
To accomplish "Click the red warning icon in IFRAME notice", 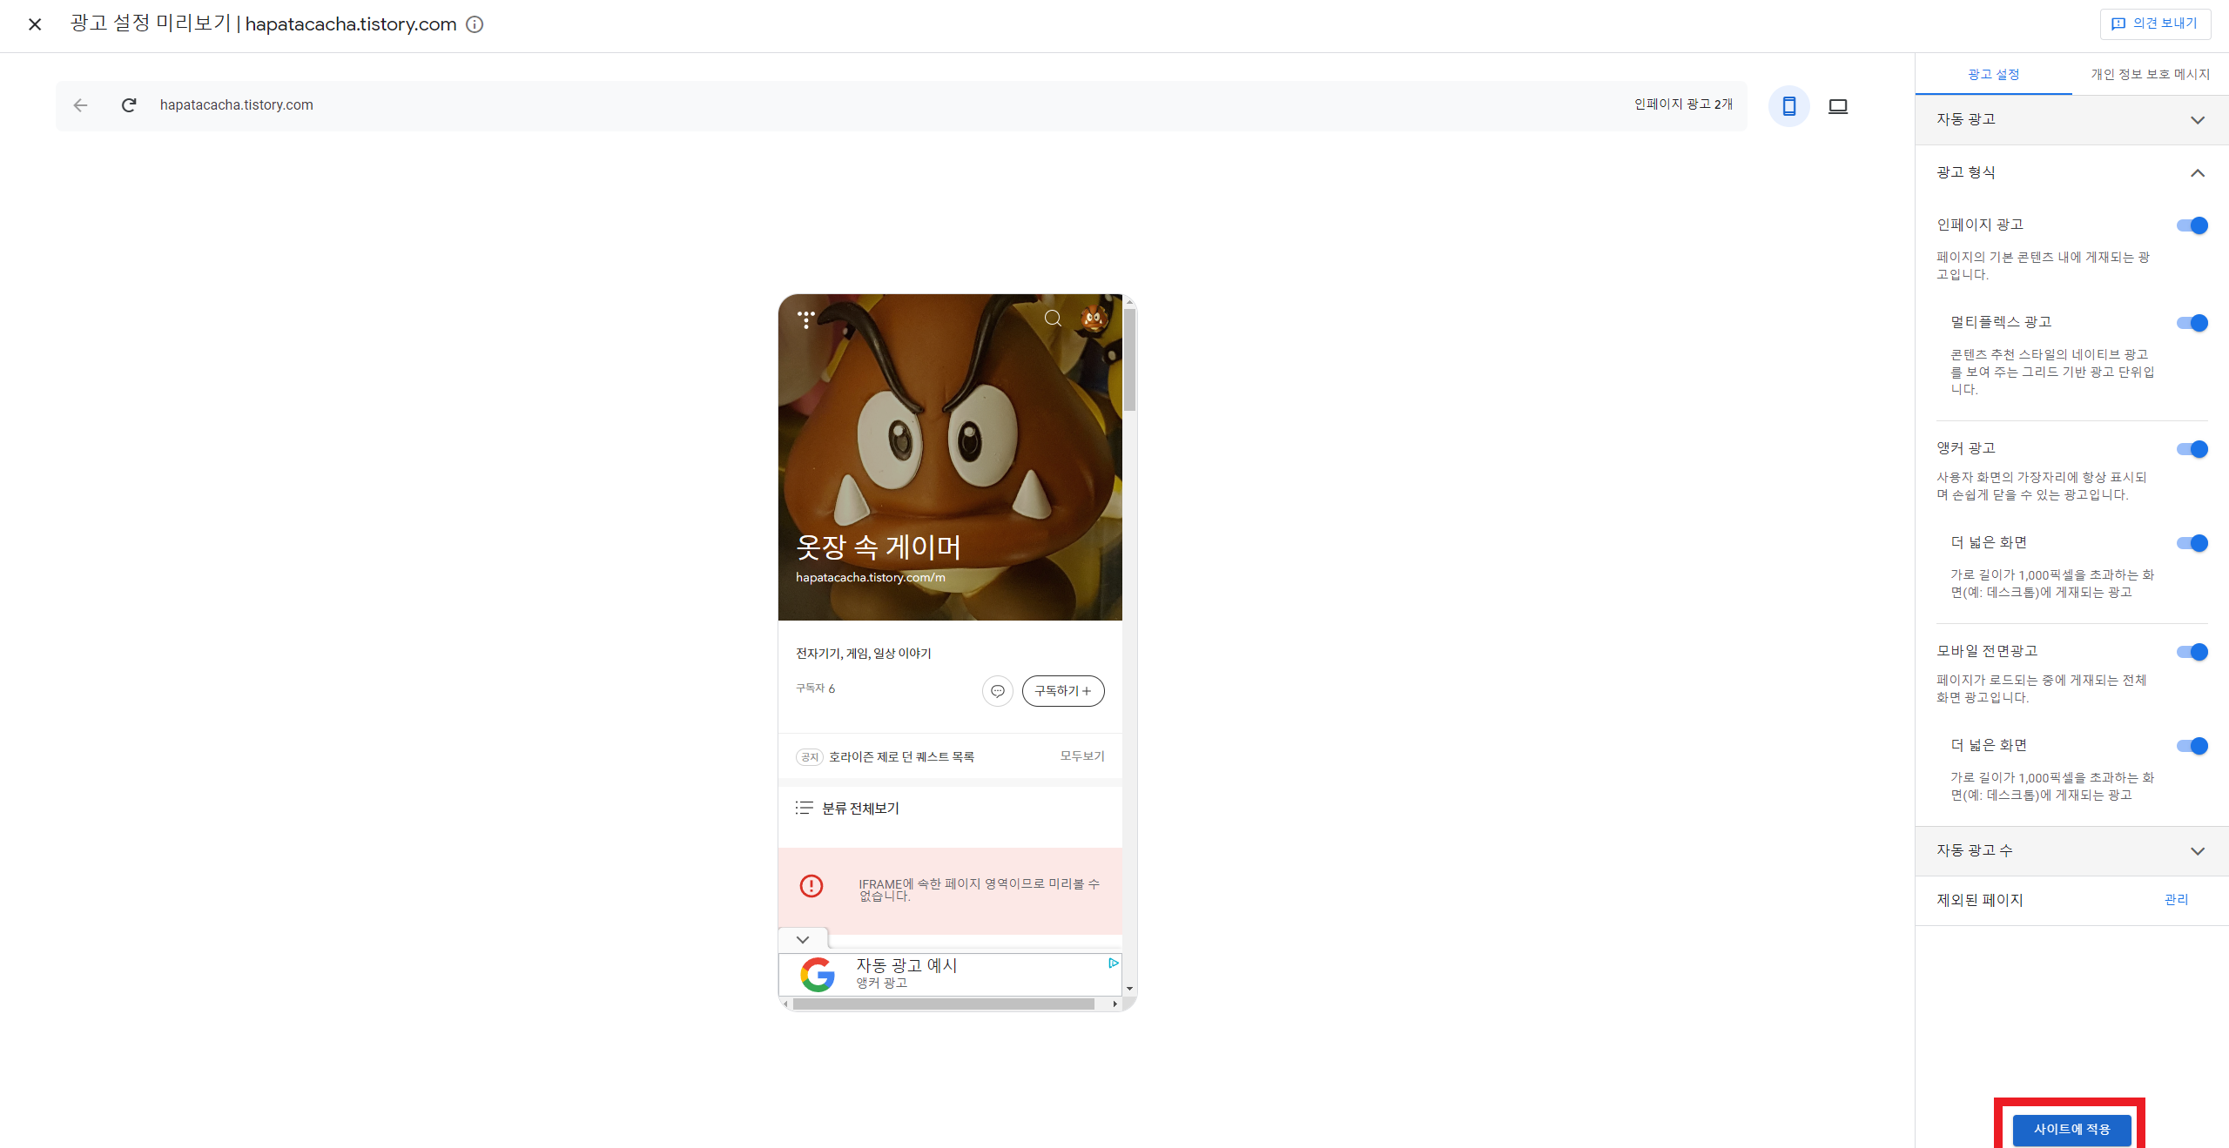I will 811,886.
